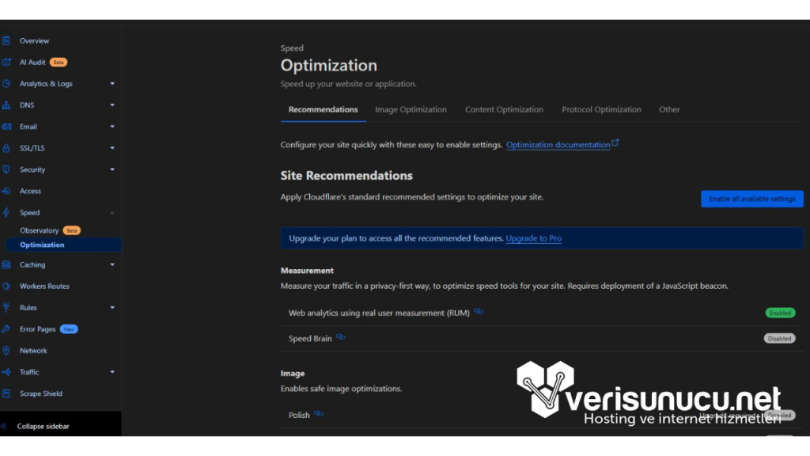Open the Workers Routes menu item

click(x=44, y=286)
